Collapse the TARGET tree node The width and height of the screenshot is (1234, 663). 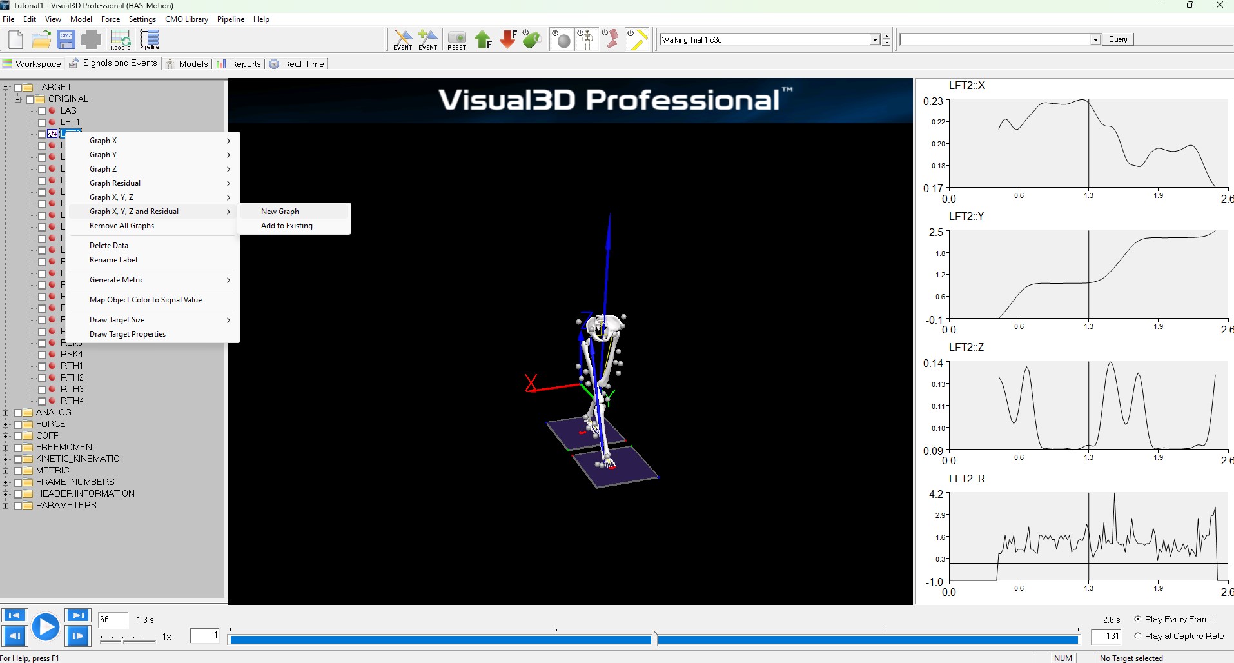6,87
